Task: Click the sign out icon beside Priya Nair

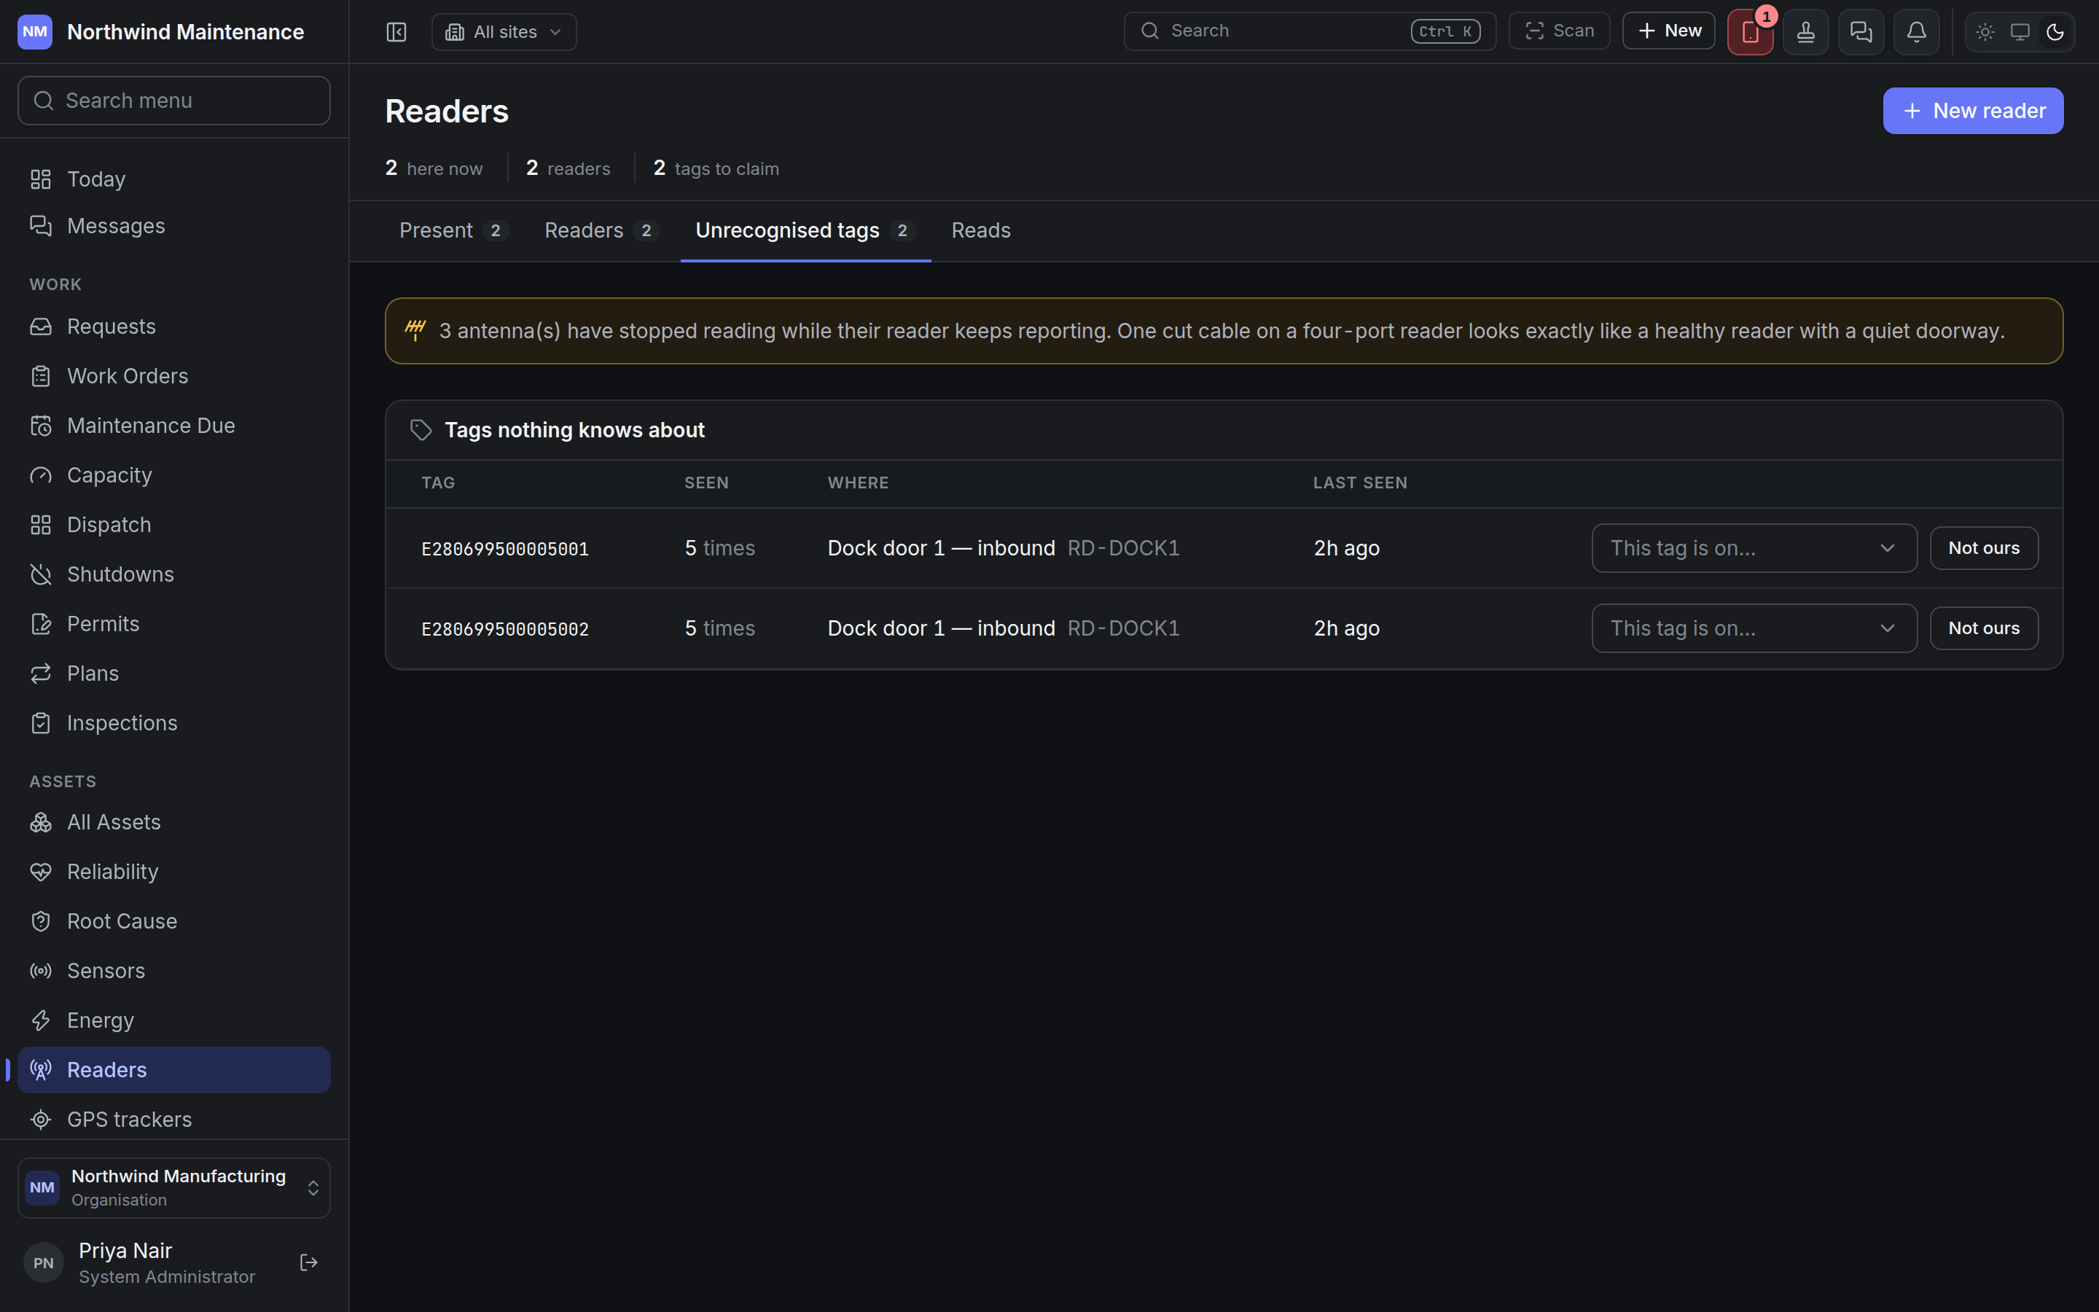Action: [x=309, y=1262]
